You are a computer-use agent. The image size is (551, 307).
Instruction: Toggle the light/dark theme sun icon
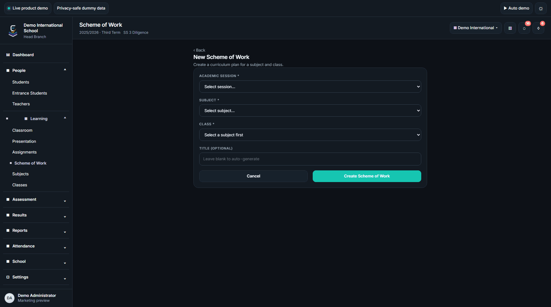[x=541, y=8]
